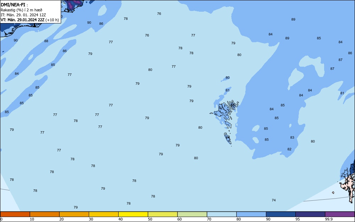This screenshot has height=222, width=355.
Task: Click legend tick label "20"
Action: (61, 219)
